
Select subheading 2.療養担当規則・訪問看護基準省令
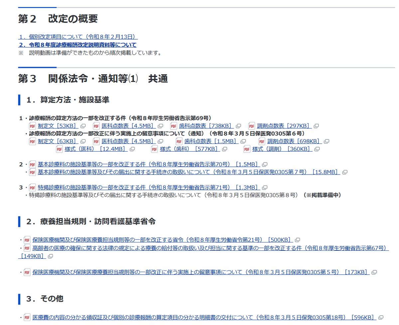(91, 221)
